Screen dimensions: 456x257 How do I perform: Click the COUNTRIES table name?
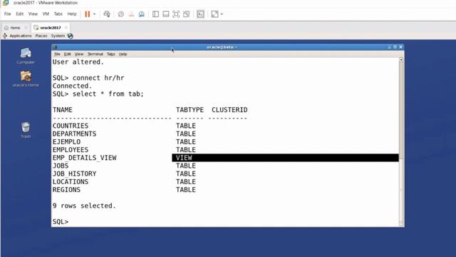pyautogui.click(x=71, y=126)
